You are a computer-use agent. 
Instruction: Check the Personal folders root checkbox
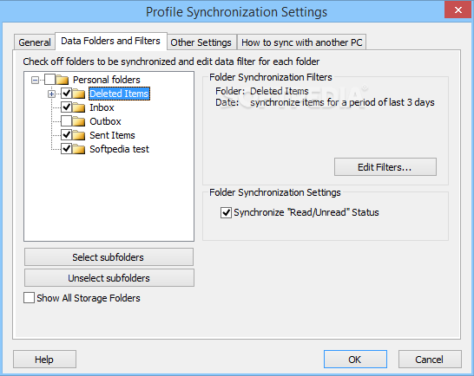point(49,80)
